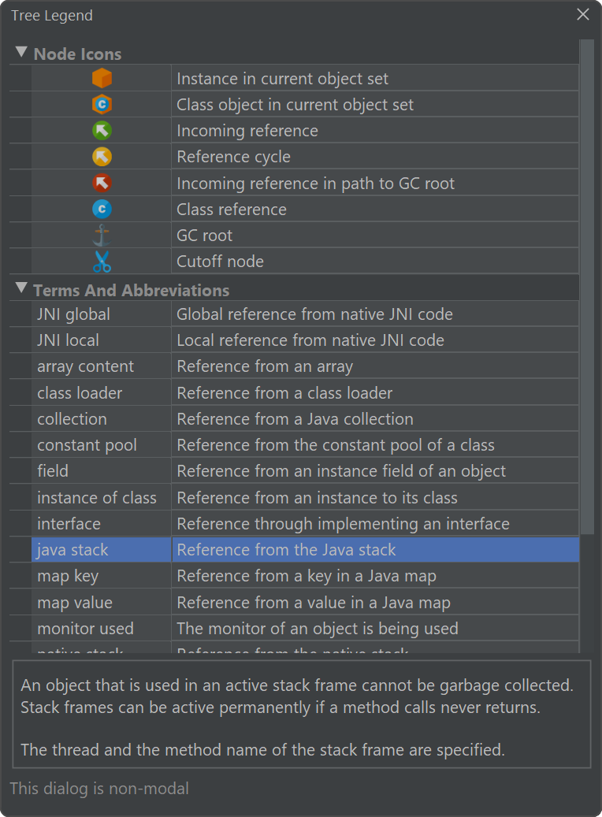The height and width of the screenshot is (817, 602).
Task: Select the map value term
Action: (x=75, y=603)
